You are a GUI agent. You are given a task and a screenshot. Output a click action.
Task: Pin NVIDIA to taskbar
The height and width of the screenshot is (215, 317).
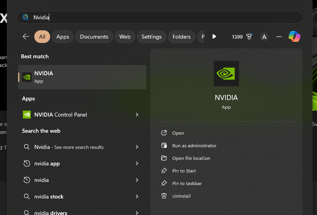tap(187, 183)
